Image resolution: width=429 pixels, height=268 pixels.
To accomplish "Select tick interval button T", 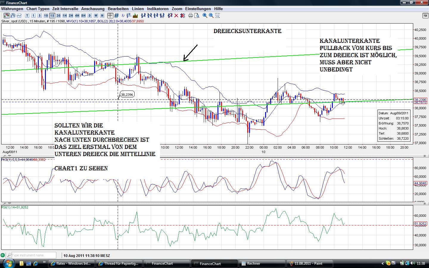I will [x=27, y=15].
